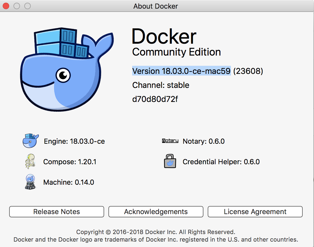Click the 'Engine: 18.03.0-ce' label

click(x=74, y=141)
